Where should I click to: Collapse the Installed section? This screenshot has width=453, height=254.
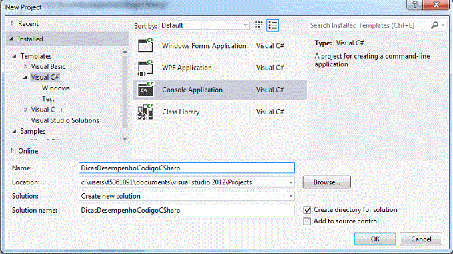11,39
